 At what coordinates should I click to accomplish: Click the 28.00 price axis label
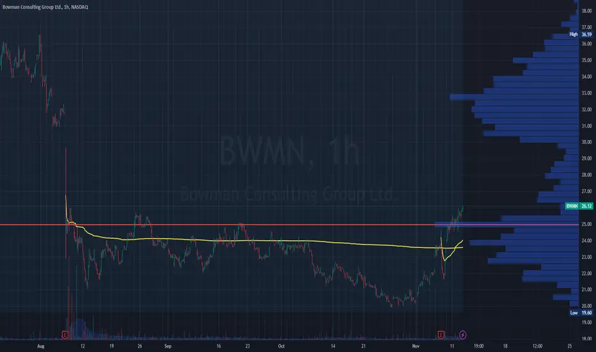[x=586, y=175]
